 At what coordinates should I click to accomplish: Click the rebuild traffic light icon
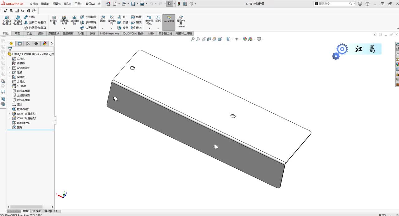click(x=179, y=4)
